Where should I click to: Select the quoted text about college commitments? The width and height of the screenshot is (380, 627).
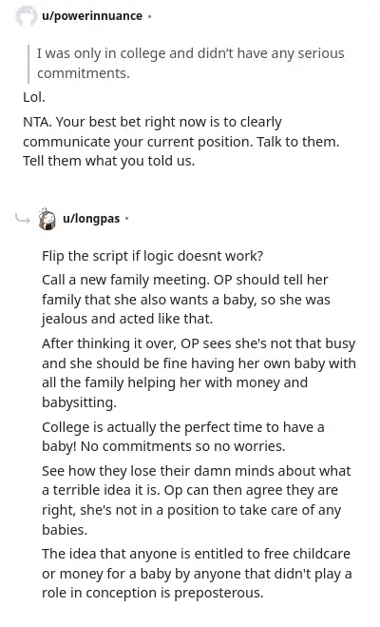coord(190,63)
